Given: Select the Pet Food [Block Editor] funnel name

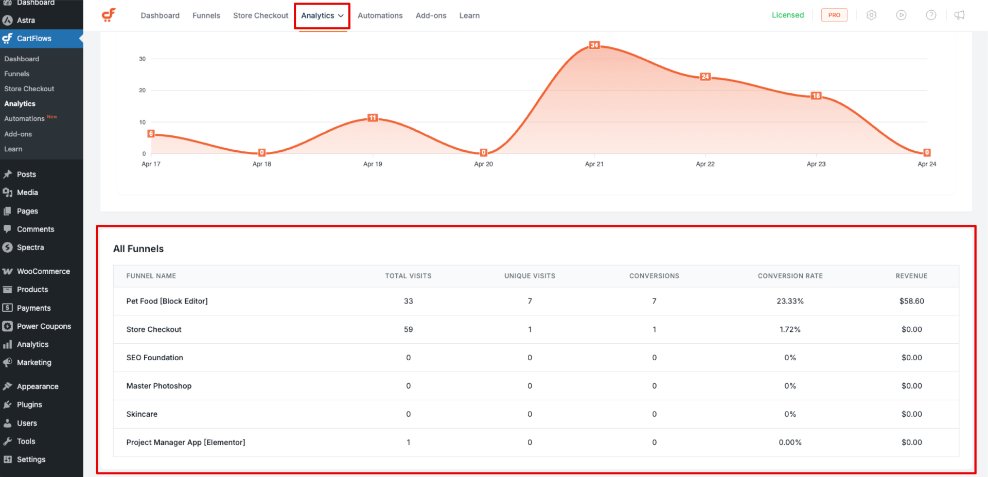Looking at the screenshot, I should tap(167, 301).
